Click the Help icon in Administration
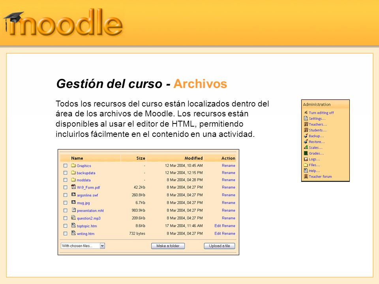379x284 pixels. pyautogui.click(x=306, y=170)
